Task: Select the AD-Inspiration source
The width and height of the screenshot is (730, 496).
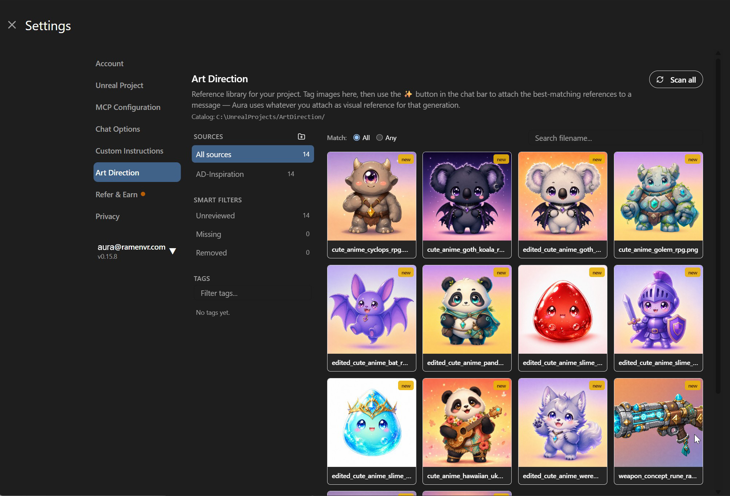Action: (253, 174)
